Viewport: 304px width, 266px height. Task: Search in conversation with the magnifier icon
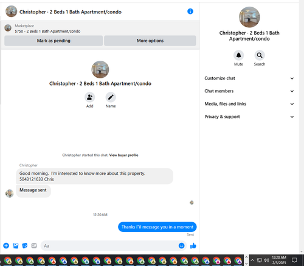click(x=260, y=55)
